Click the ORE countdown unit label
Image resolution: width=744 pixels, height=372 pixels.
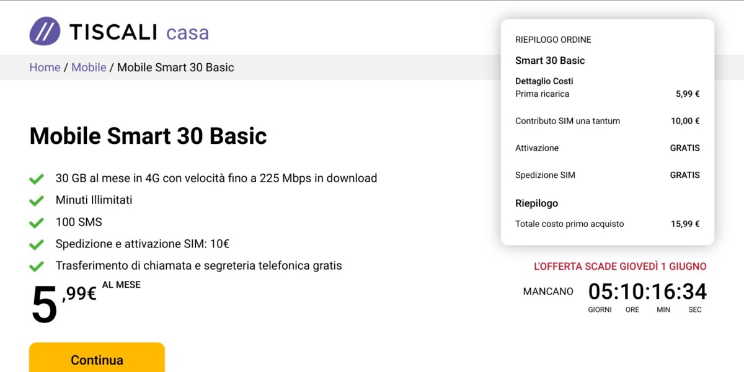click(632, 309)
